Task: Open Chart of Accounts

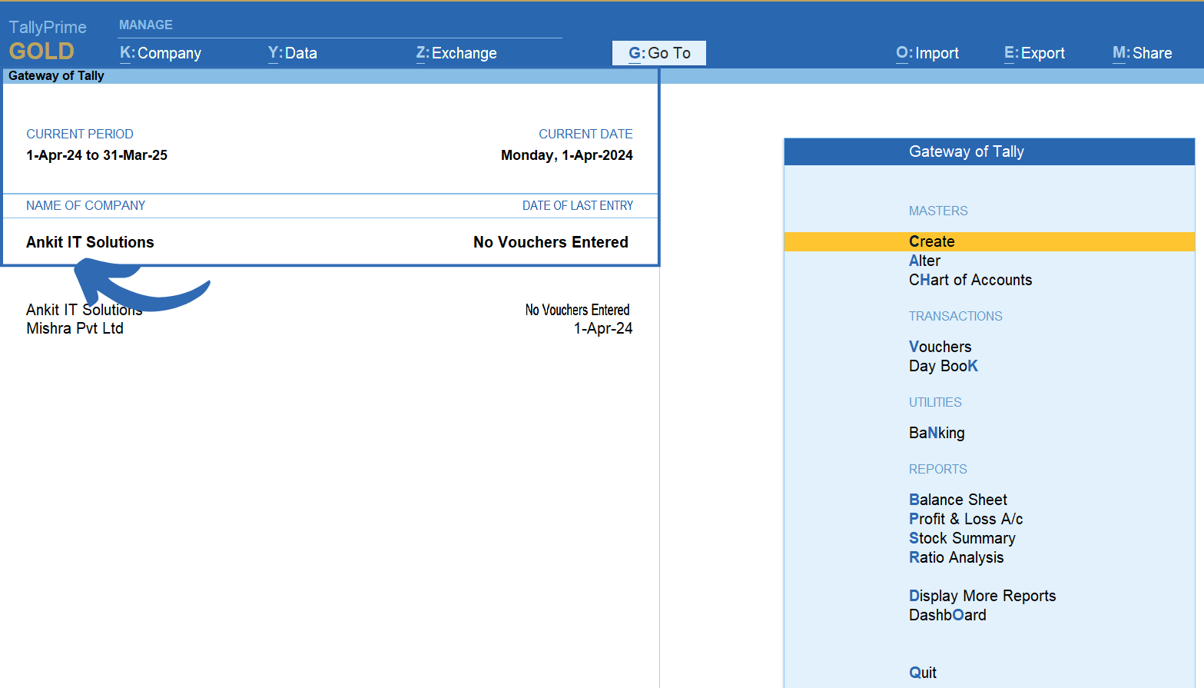Action: coord(970,280)
